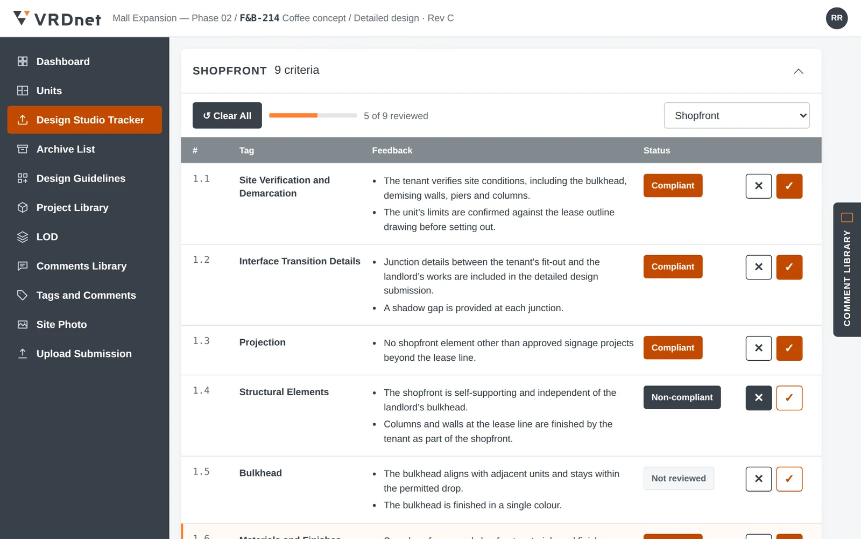Open Archive List page
The image size is (861, 539).
pyautogui.click(x=84, y=149)
